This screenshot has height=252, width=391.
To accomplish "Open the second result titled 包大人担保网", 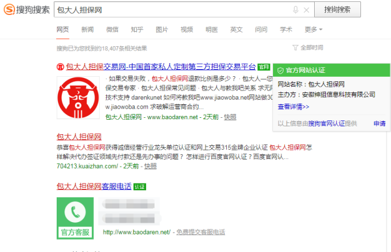I will [79, 137].
